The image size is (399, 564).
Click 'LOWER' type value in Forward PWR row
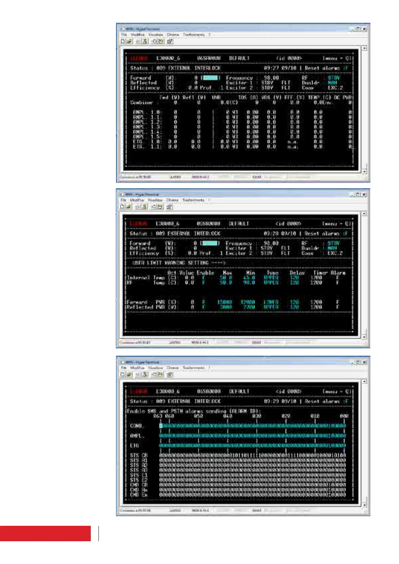click(x=271, y=302)
